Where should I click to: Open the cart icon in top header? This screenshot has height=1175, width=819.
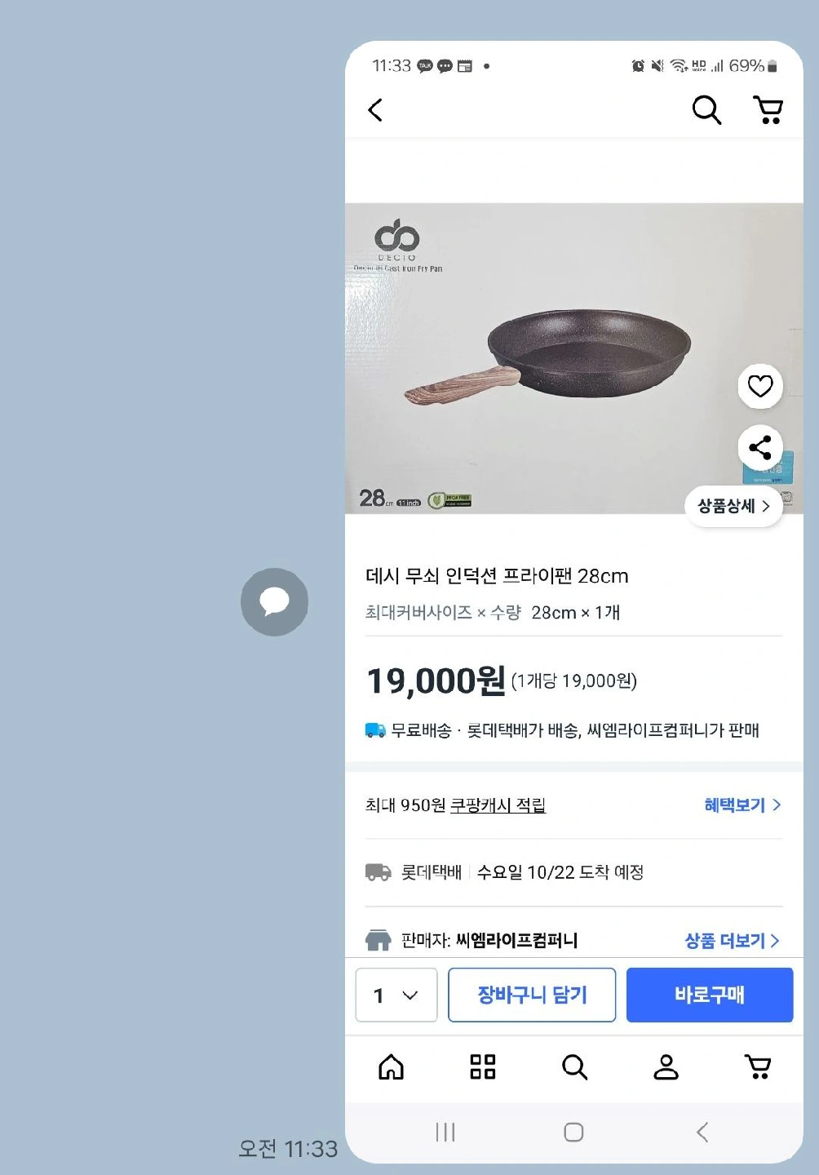768,109
